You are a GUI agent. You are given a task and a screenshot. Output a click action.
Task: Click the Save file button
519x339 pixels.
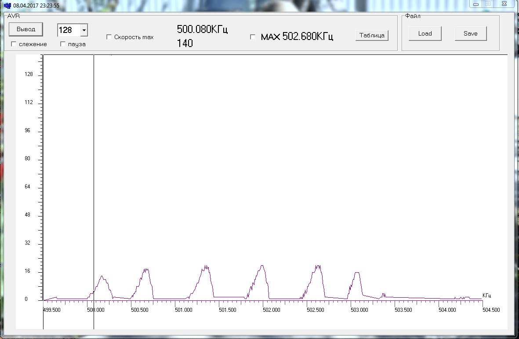coord(470,33)
